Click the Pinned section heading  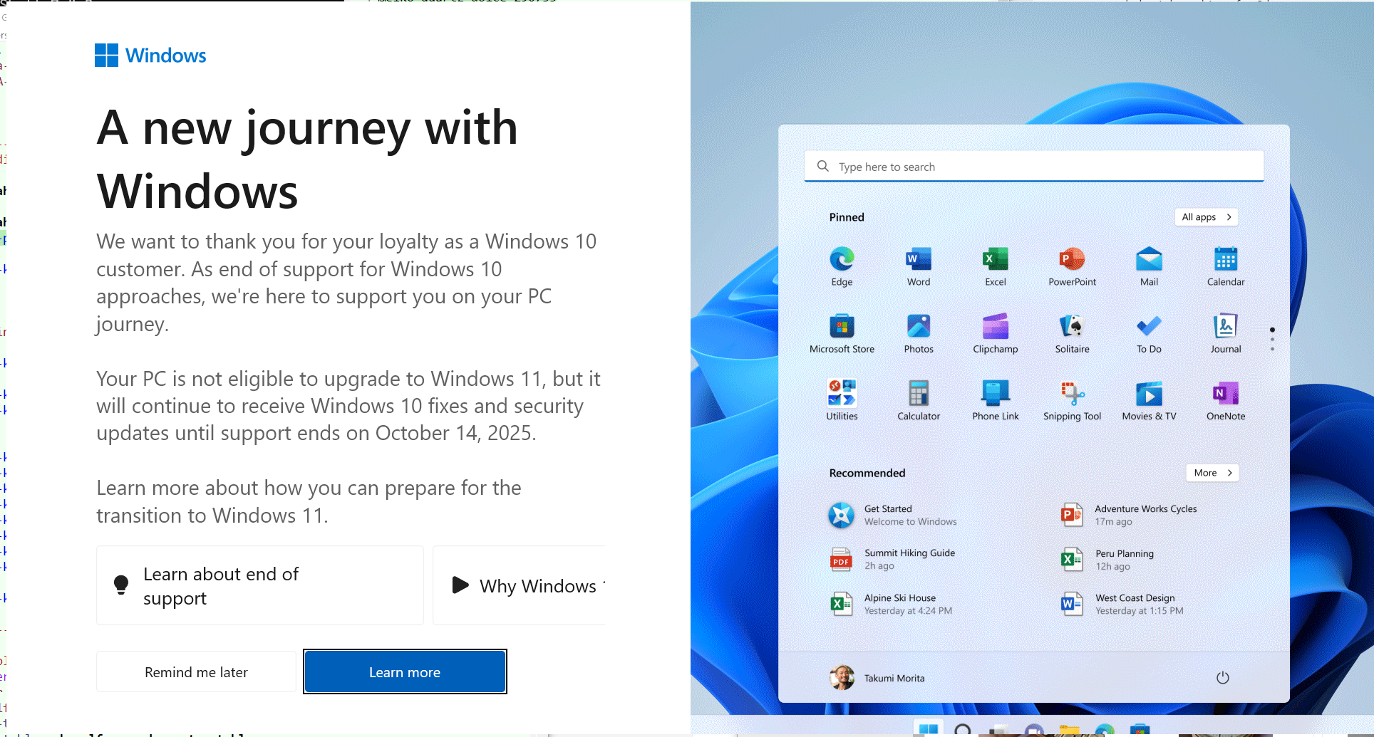point(847,217)
